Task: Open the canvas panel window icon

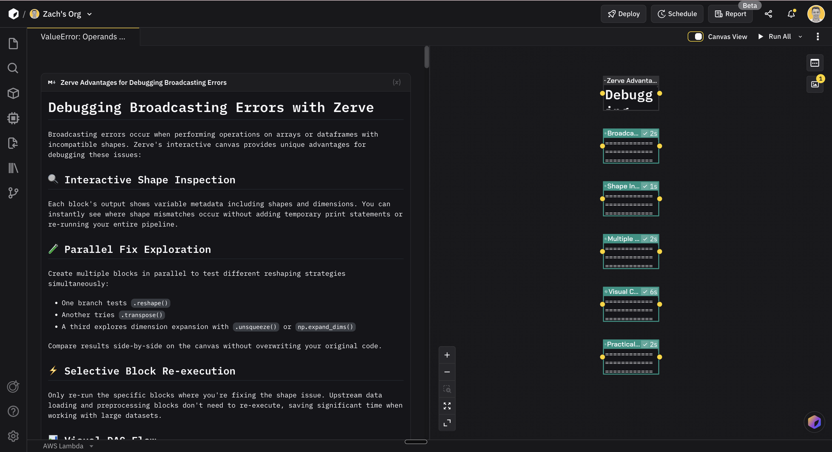Action: coord(815,63)
